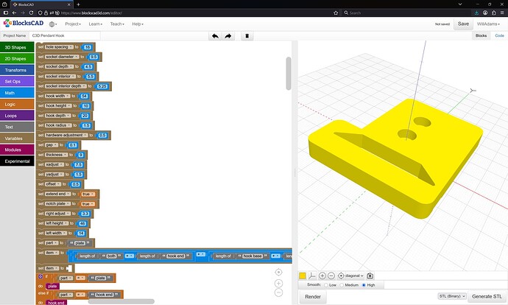Switch to the Code tab
Image resolution: width=508 pixels, height=305 pixels.
(x=499, y=35)
